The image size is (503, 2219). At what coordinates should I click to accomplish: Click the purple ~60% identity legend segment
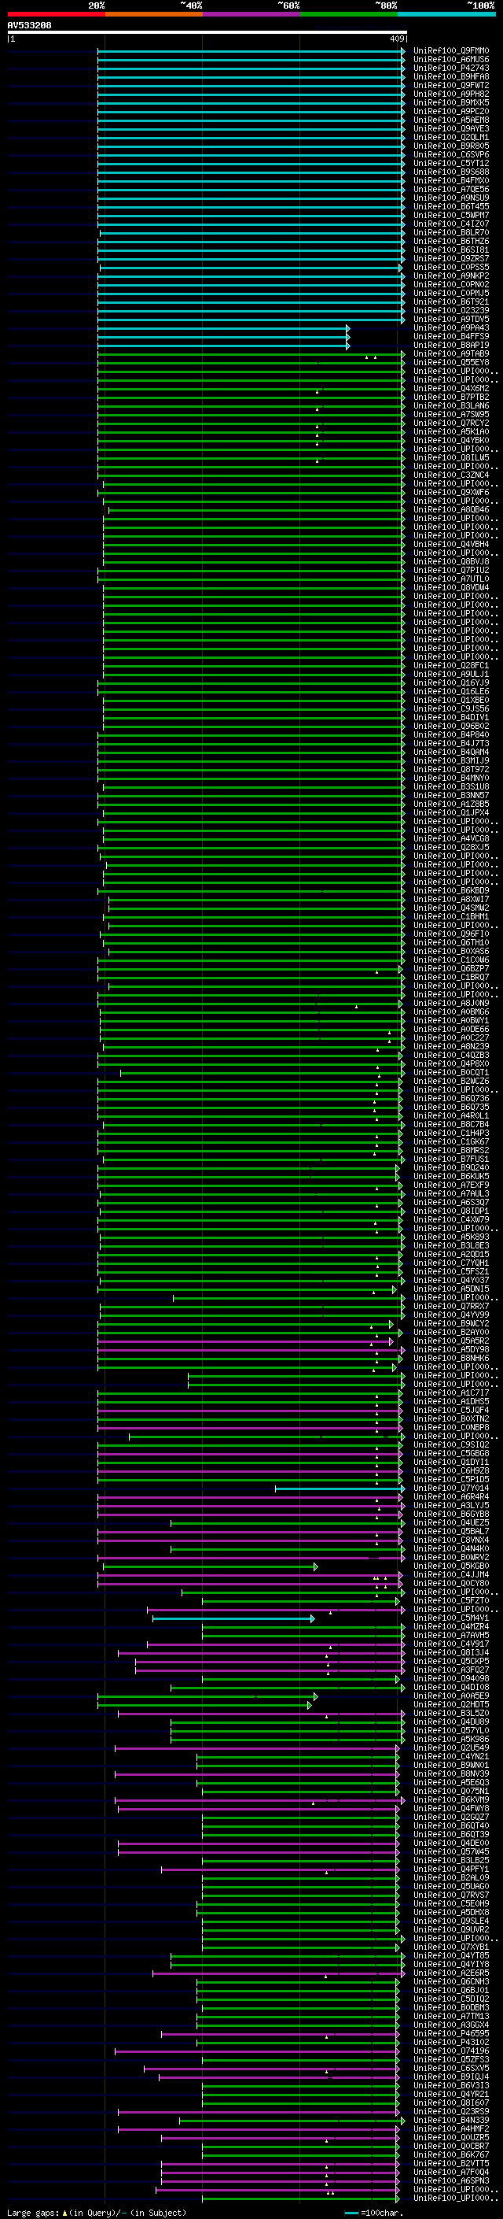click(x=252, y=14)
